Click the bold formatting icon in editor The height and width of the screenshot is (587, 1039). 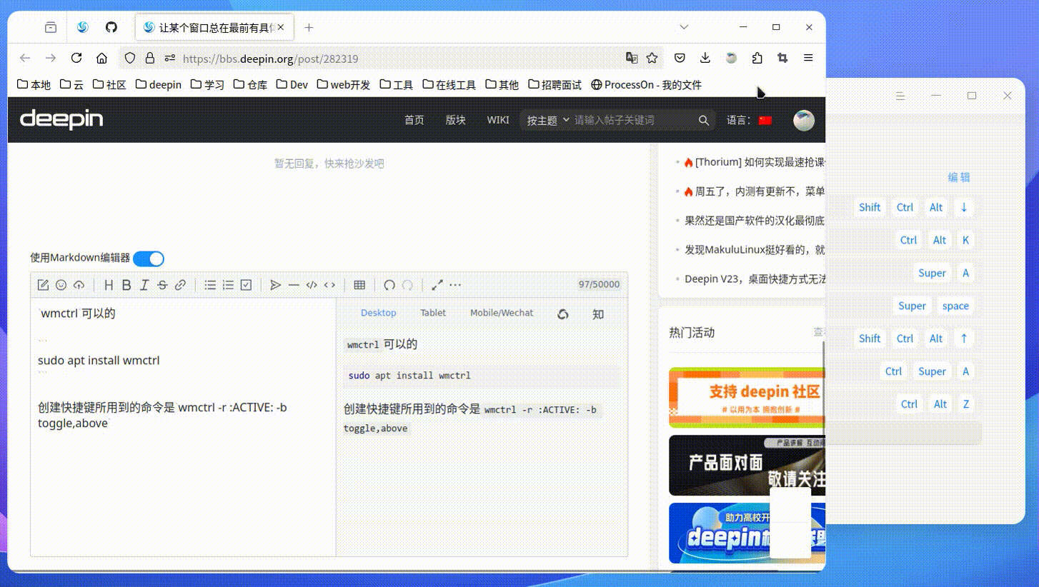click(126, 285)
